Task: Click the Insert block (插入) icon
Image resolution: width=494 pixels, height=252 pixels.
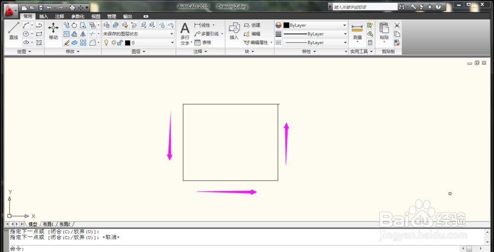Action: (234, 31)
